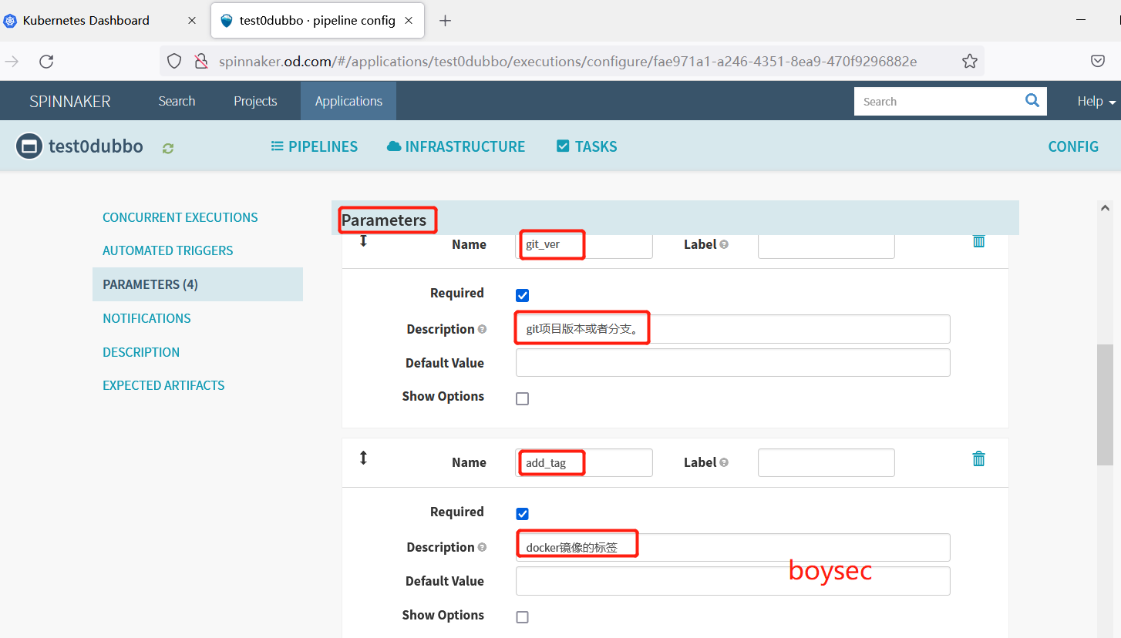Click help icon beside git_ver Description
This screenshot has height=638, width=1121.
482,329
